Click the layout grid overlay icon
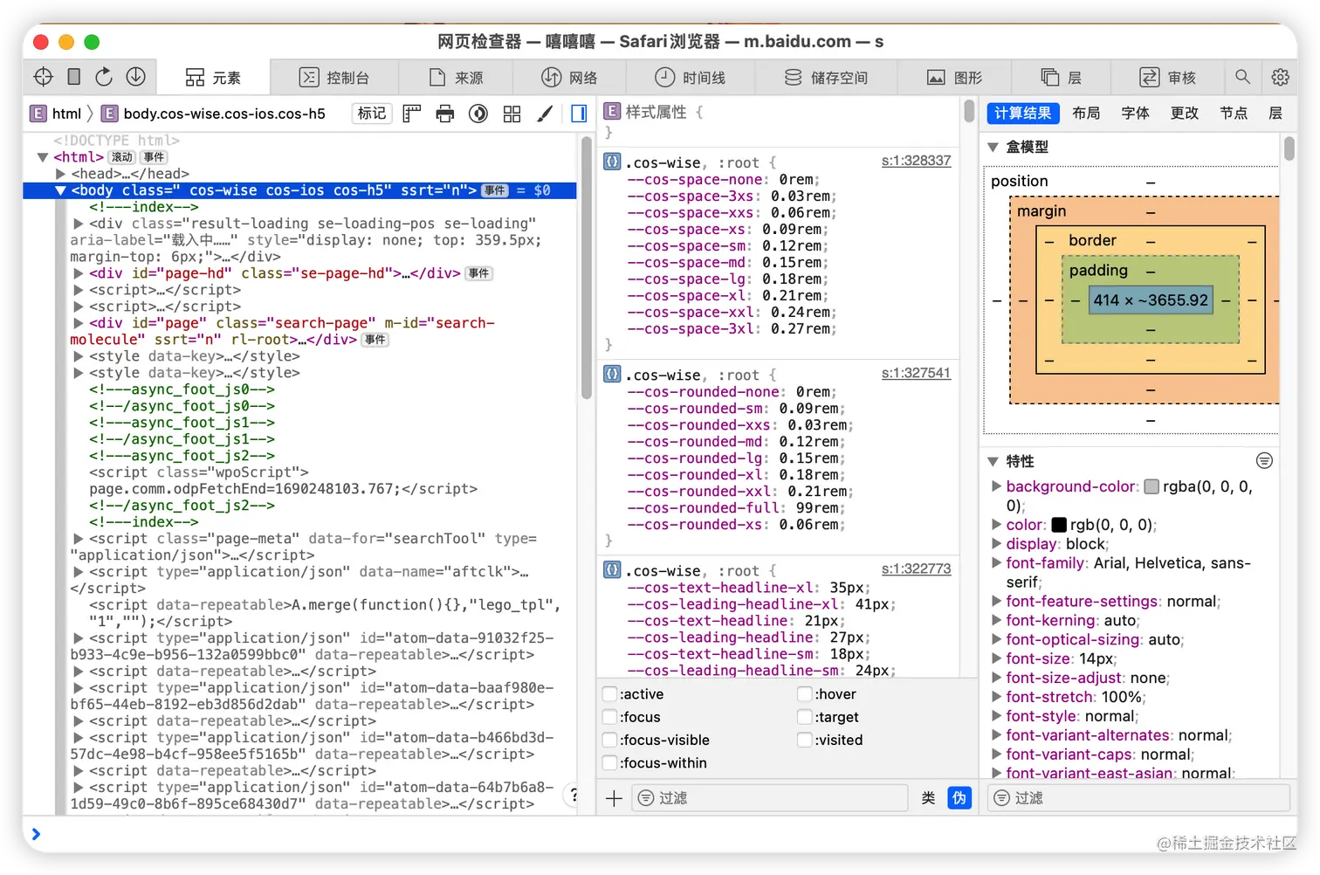 pyautogui.click(x=512, y=114)
